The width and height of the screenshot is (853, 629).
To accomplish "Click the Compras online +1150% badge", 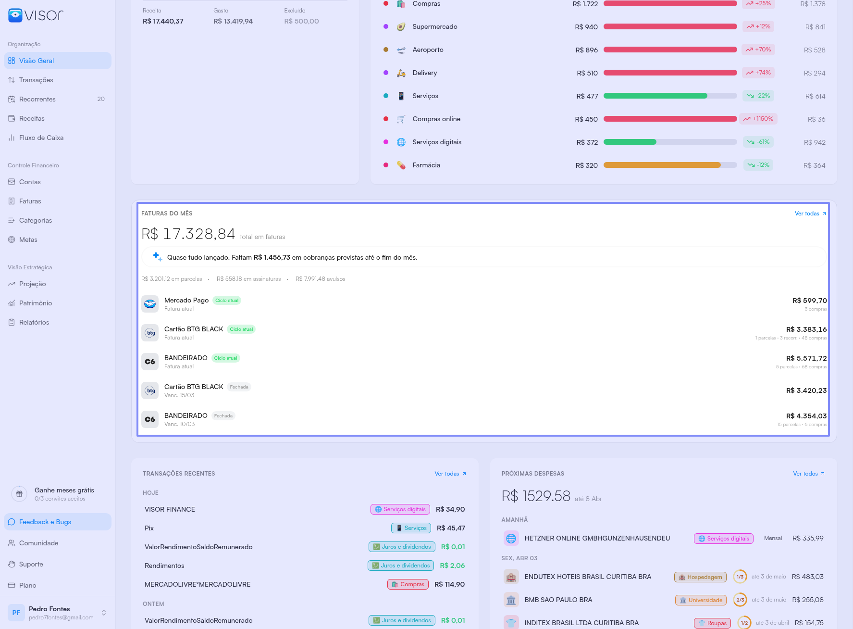I will point(758,119).
